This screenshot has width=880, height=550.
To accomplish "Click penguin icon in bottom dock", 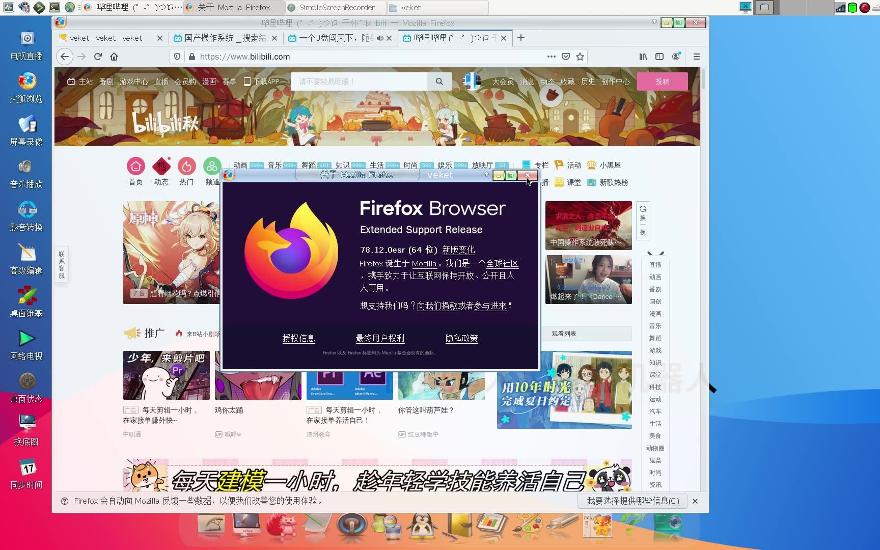I will pyautogui.click(x=422, y=526).
